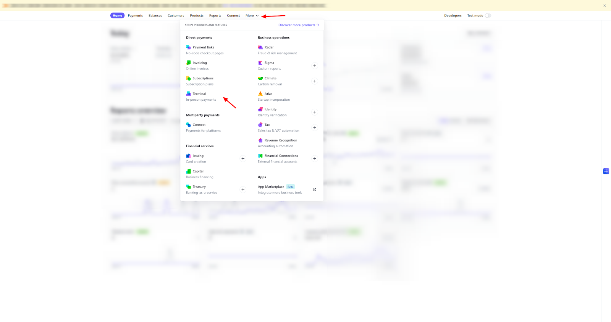Click 'Integrate more business tools' text

(280, 193)
